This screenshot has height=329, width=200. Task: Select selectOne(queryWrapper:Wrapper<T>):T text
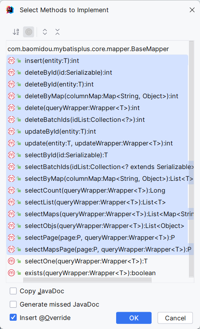(86, 261)
